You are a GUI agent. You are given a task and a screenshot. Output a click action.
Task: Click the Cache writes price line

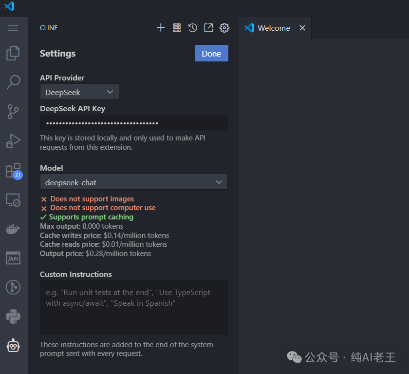point(104,236)
